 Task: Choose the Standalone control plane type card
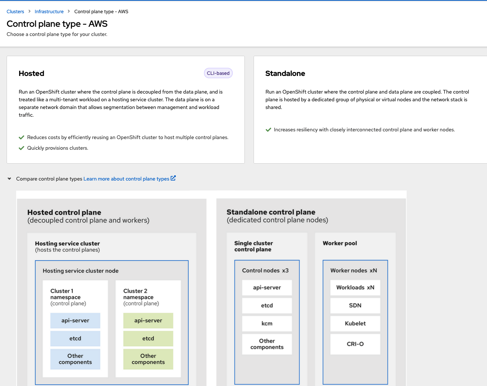click(x=370, y=110)
